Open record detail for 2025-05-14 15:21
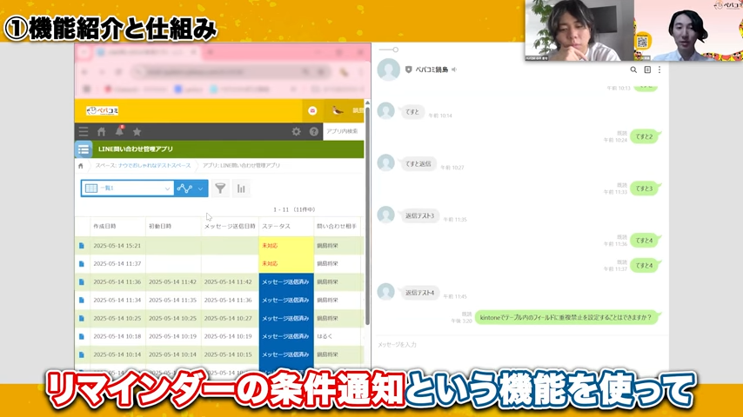Image resolution: width=743 pixels, height=417 pixels. coord(82,246)
